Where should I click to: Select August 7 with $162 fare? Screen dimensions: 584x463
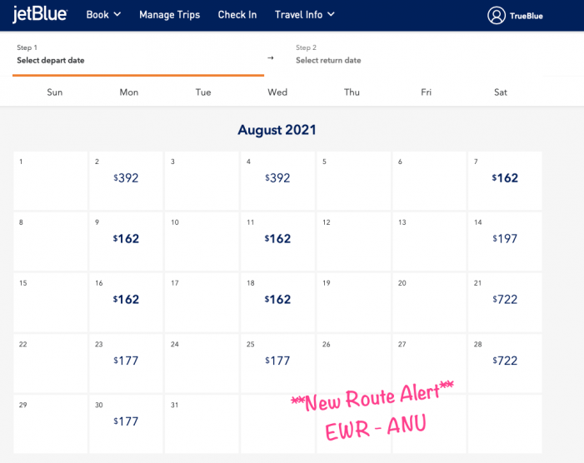point(504,177)
